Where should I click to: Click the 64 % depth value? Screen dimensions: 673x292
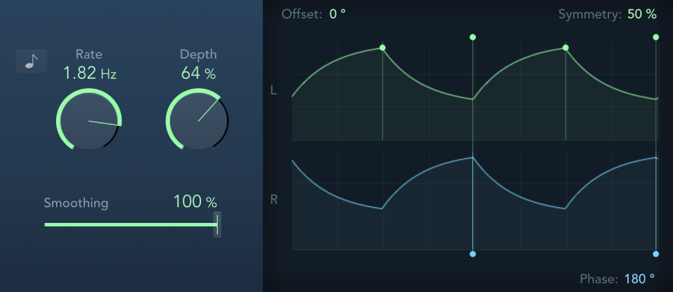(x=198, y=73)
